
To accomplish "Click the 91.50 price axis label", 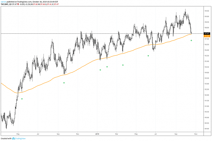I will pyautogui.click(x=207, y=101).
